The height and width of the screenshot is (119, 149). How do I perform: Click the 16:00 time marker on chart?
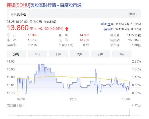point(126,99)
